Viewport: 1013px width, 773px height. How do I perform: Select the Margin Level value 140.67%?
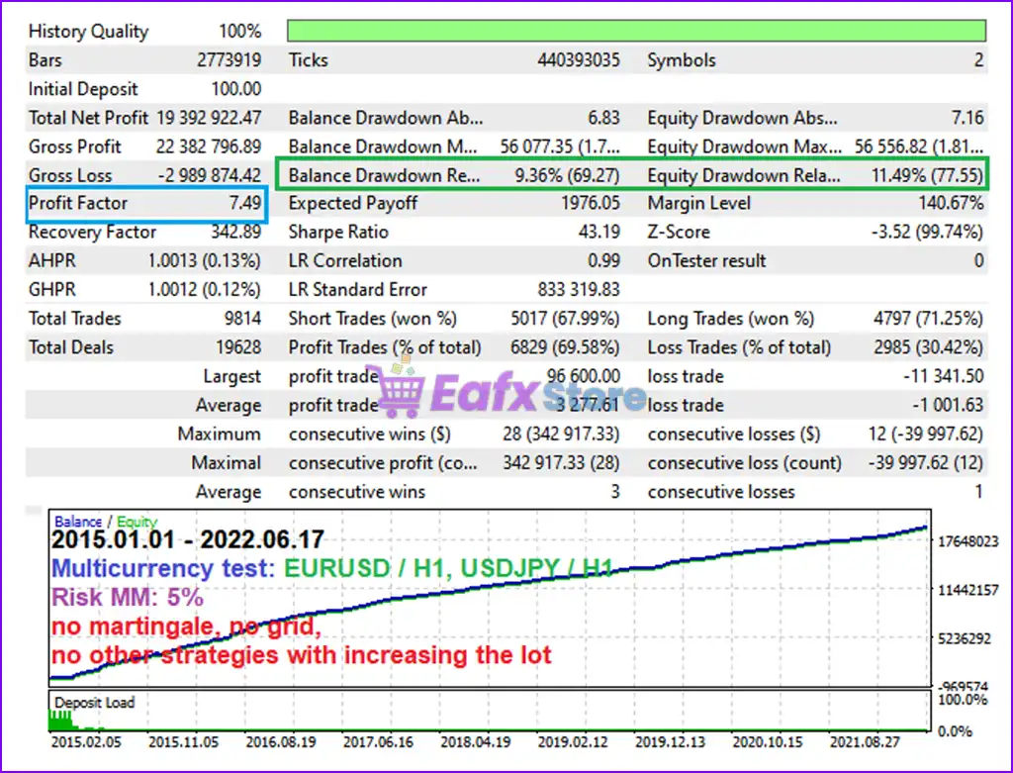point(952,203)
